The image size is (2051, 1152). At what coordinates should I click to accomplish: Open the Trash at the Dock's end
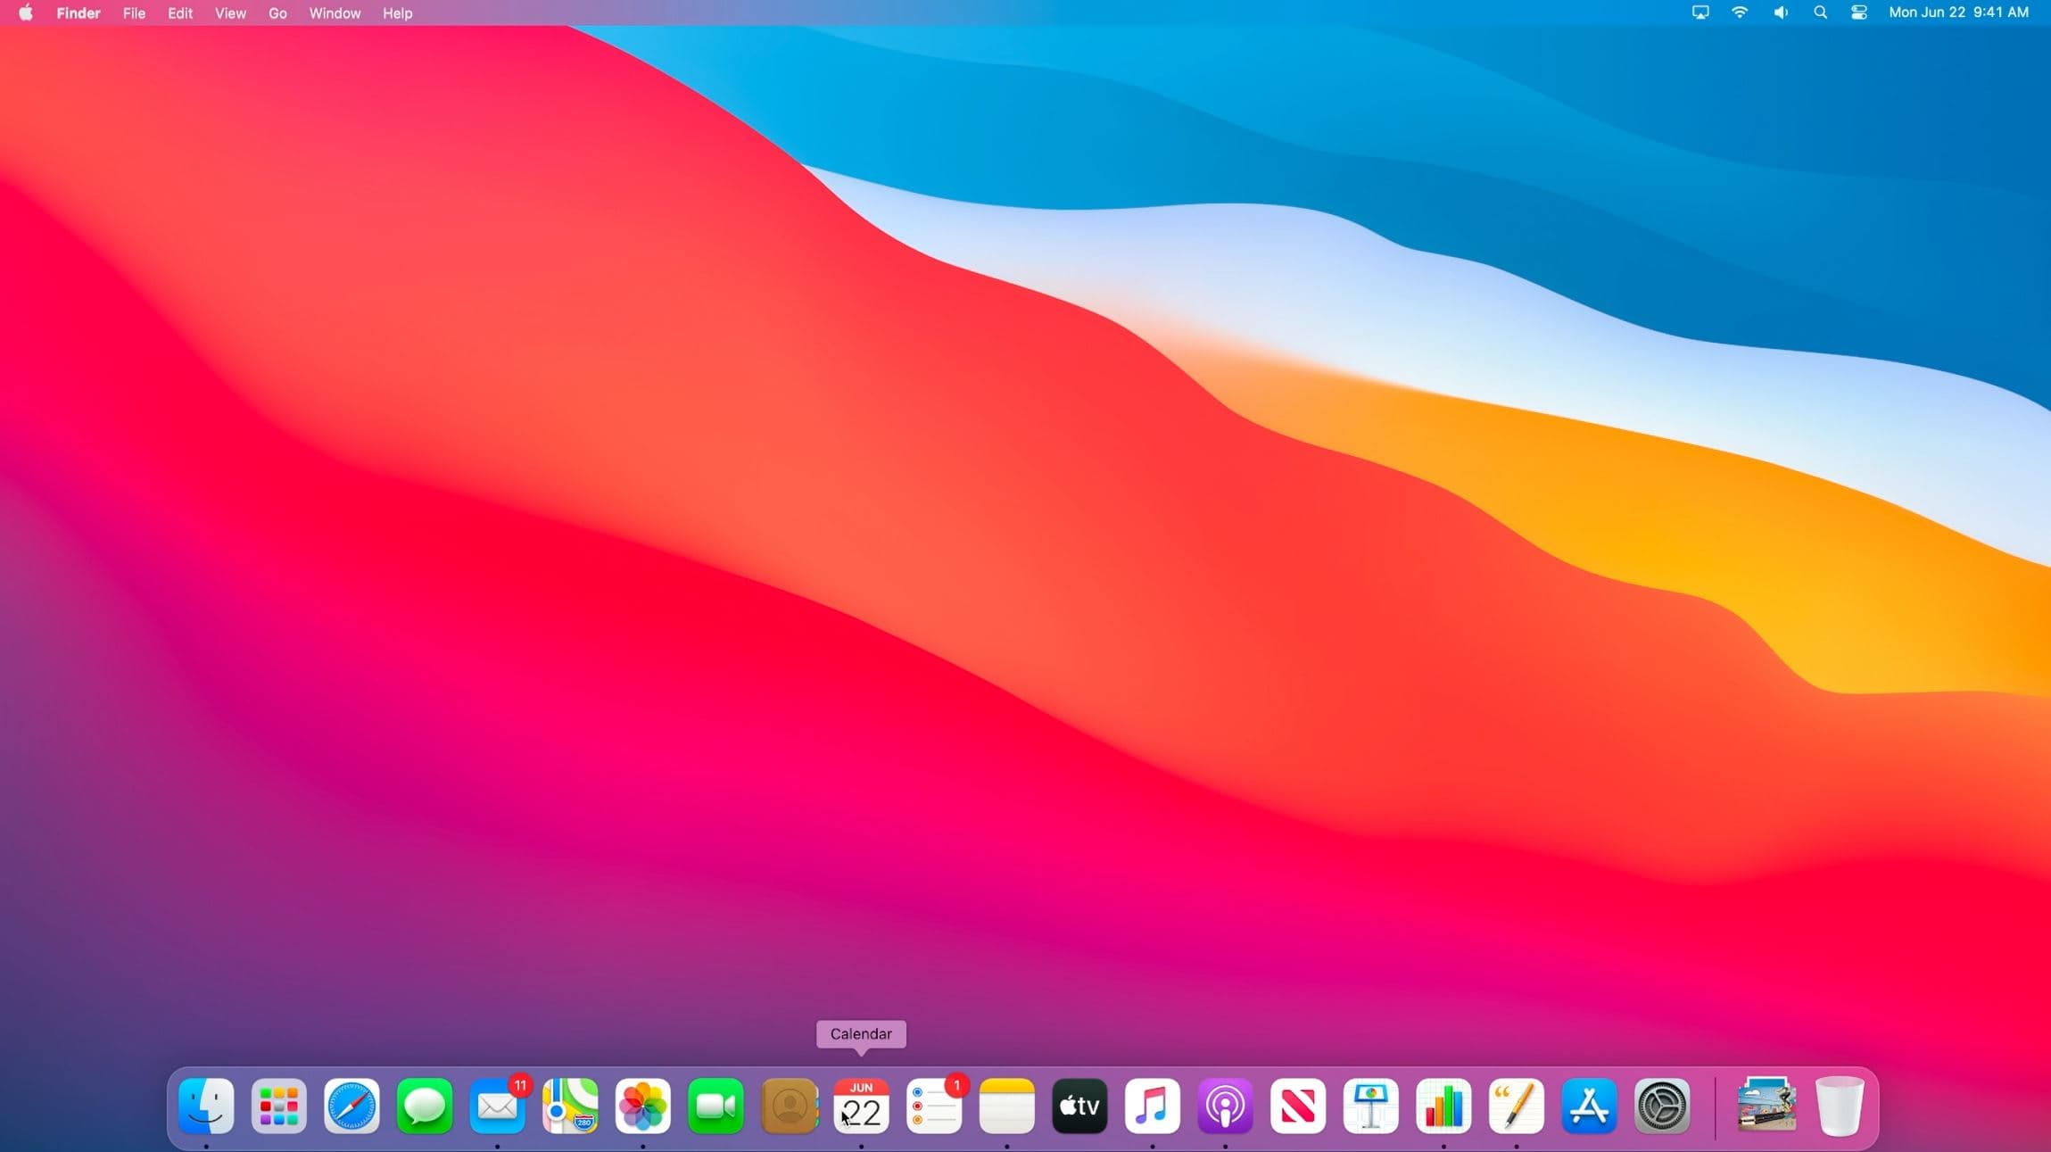(x=1842, y=1106)
